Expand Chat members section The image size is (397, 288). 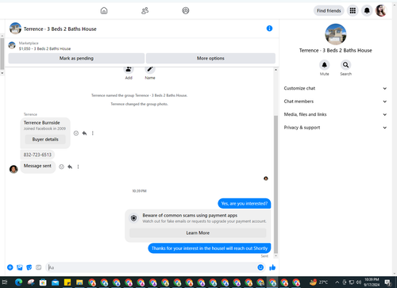(x=335, y=102)
